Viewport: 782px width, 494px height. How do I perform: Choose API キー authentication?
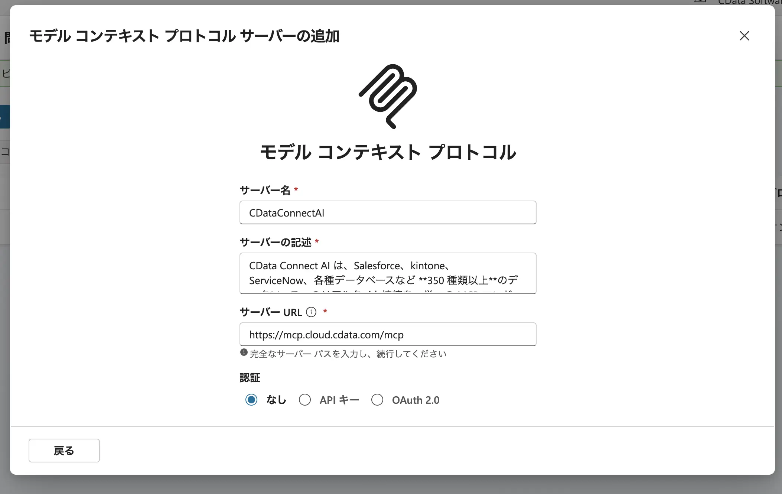tap(305, 400)
